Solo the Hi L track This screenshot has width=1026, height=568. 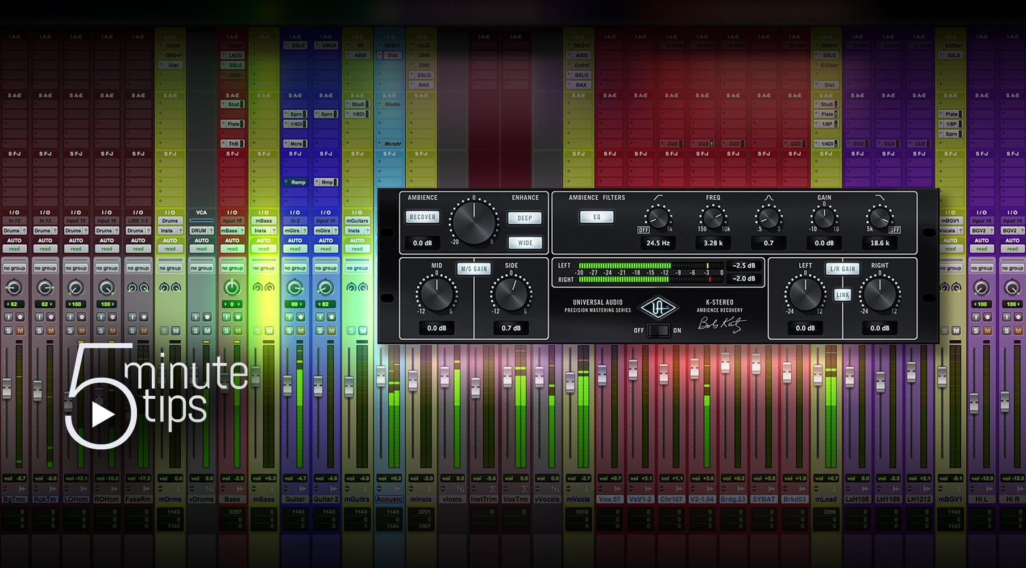976,331
